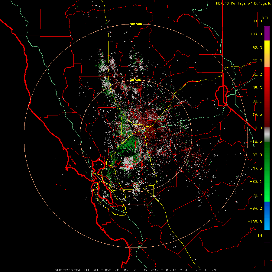Click the -78.7 value on the velocity scale
The image size is (272, 272).
[256, 195]
